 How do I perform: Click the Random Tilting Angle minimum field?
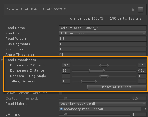(66, 76)
